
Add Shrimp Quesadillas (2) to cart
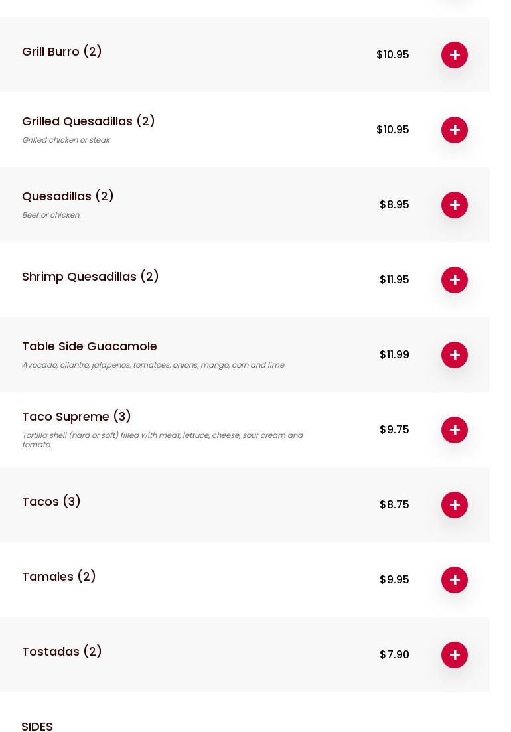pyautogui.click(x=455, y=280)
